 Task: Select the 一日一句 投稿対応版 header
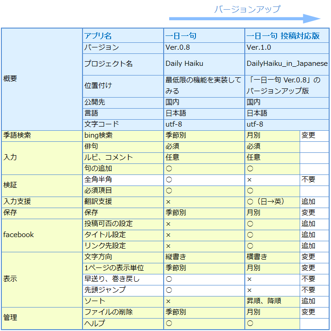pyautogui.click(x=287, y=35)
